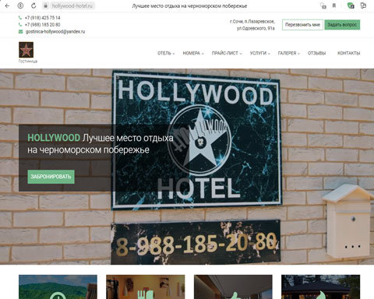Click the ЗАБРОНИРОВАТЬ button
Viewport: 374px width, 299px height.
click(51, 177)
